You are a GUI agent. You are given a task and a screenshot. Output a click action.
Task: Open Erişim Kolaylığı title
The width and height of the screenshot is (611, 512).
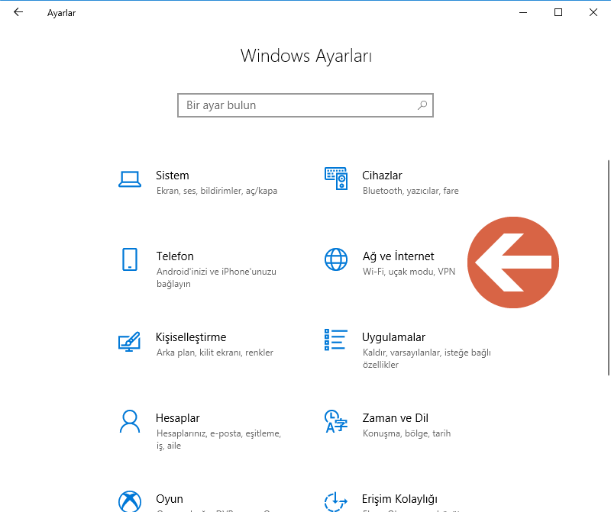point(399,499)
